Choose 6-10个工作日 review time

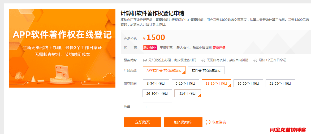[x=185, y=83]
